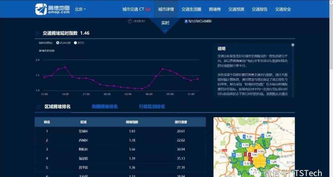
Task: Click the 1.46 delay index value
Action: pos(85,33)
